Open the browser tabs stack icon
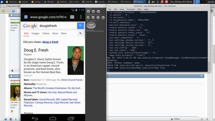Screen dimensions: 215x121 coord(72,17)
